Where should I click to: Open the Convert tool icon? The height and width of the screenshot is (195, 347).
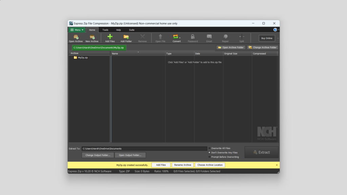176,37
